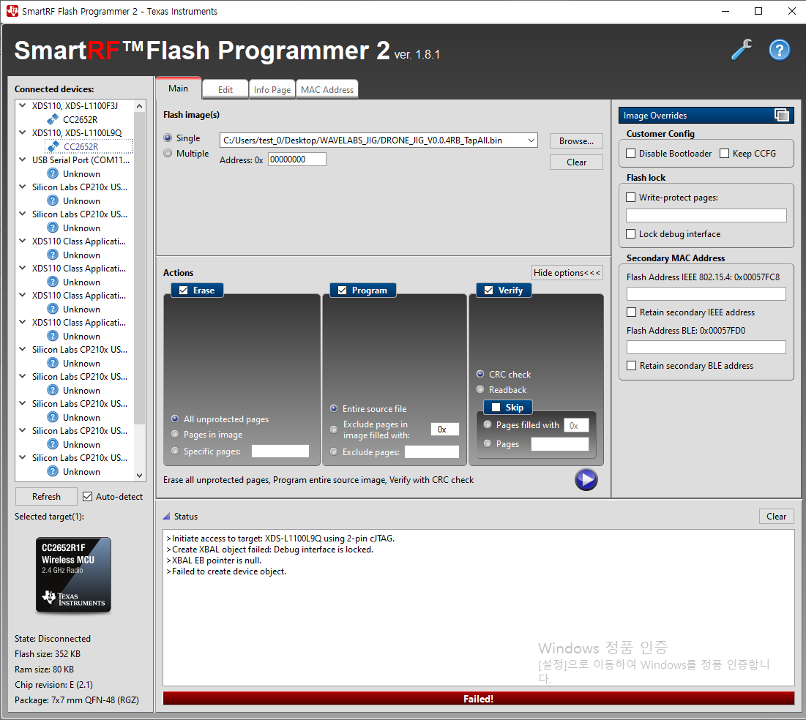Collapse the XDS110, XDS-L1100L9Q tree node
This screenshot has height=720, width=806.
click(x=23, y=132)
